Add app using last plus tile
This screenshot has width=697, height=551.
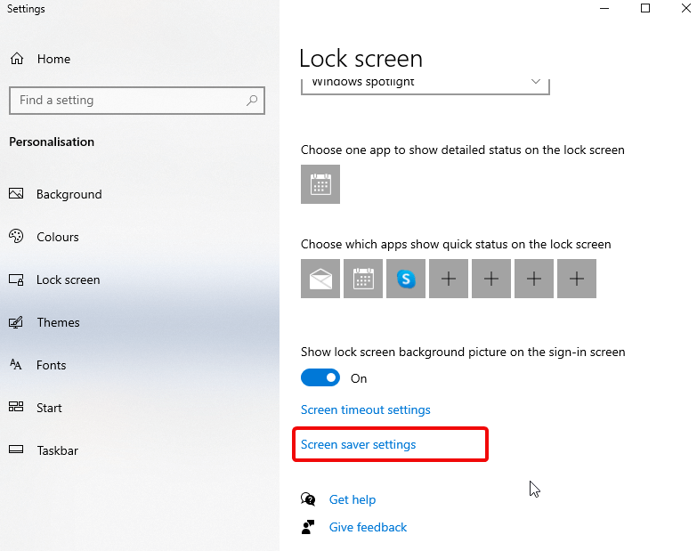pyautogui.click(x=577, y=279)
